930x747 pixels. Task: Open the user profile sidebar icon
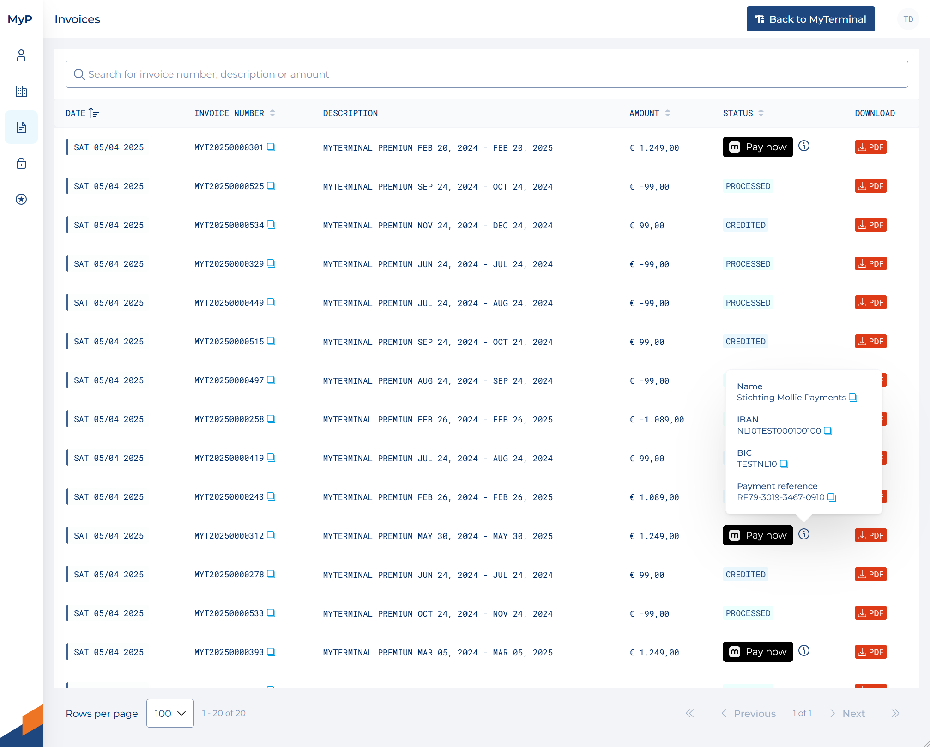click(x=21, y=55)
